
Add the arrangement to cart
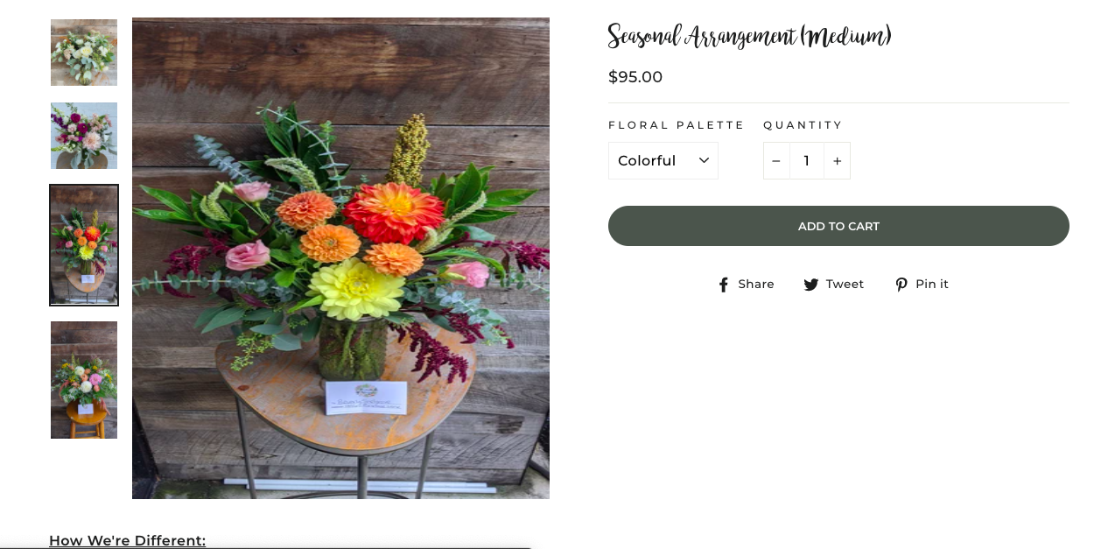coord(838,226)
